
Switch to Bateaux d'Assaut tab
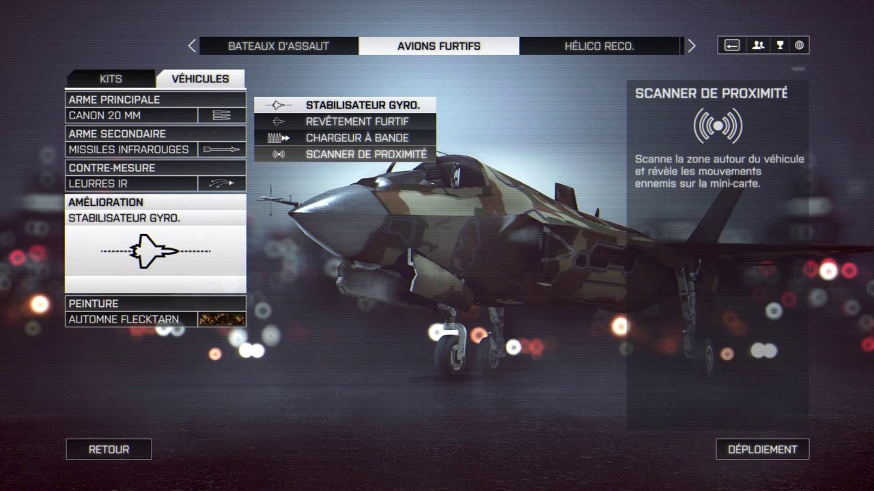pyautogui.click(x=279, y=46)
